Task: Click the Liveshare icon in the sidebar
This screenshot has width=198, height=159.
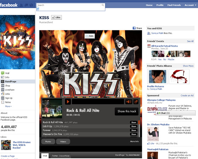Action: [x=3, y=90]
